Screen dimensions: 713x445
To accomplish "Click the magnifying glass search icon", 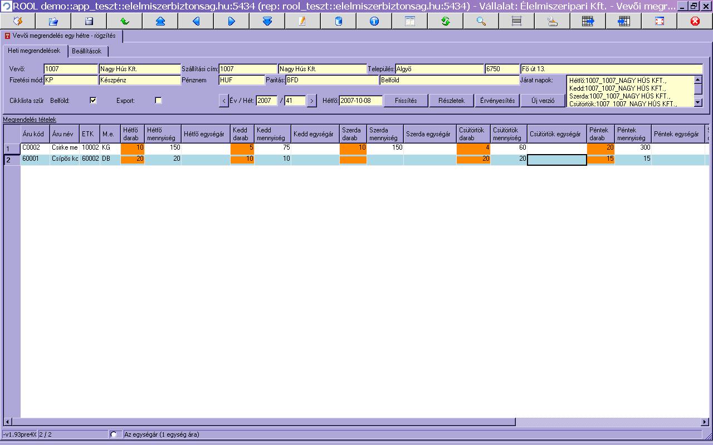I will 481,21.
